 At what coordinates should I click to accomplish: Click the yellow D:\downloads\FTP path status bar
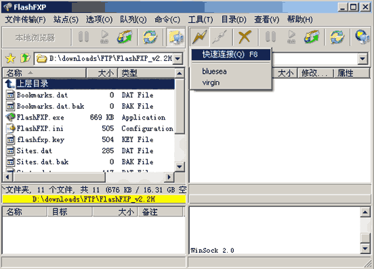tap(94, 199)
